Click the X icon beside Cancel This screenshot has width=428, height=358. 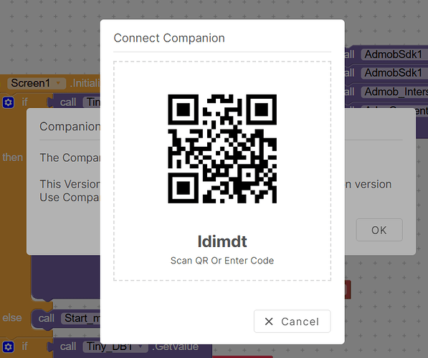(269, 321)
